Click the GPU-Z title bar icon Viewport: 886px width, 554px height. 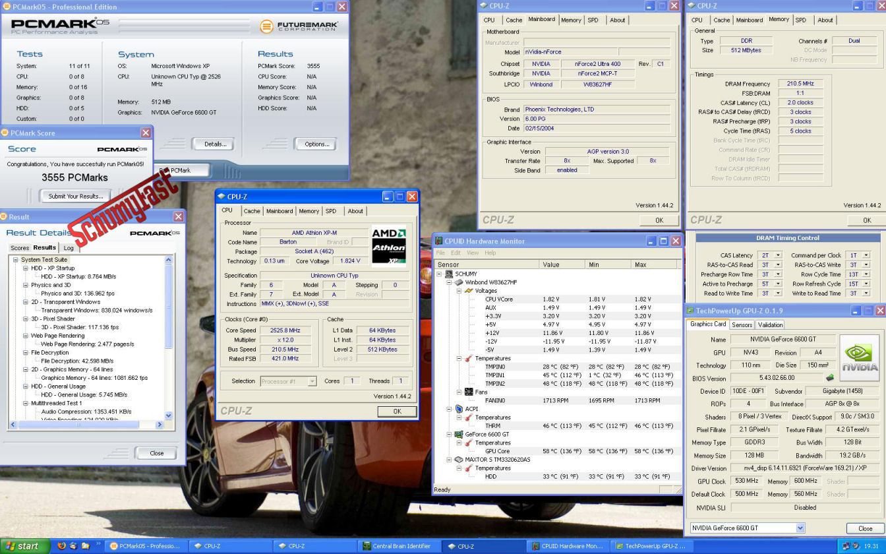[690, 311]
